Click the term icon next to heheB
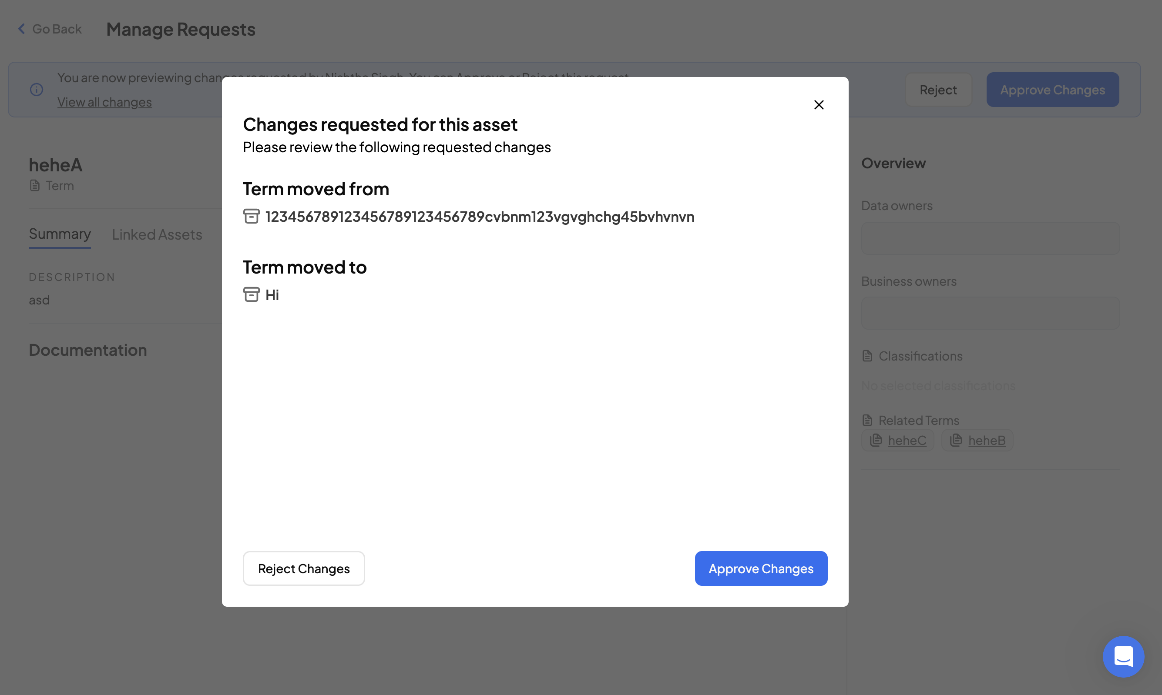 coord(956,440)
